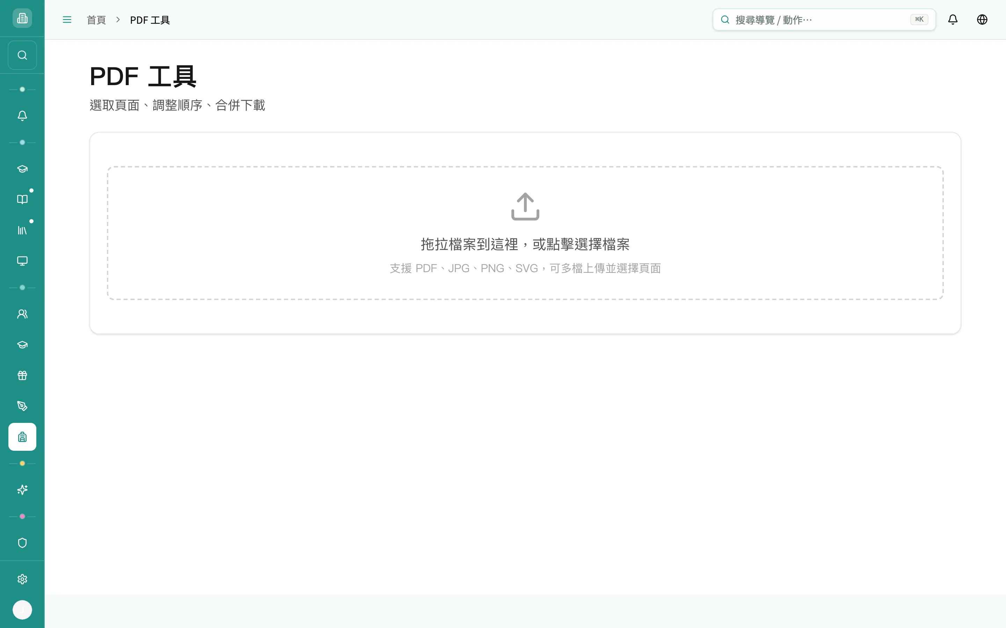Toggle the hamburger menu in the header
This screenshot has width=1006, height=628.
[67, 20]
